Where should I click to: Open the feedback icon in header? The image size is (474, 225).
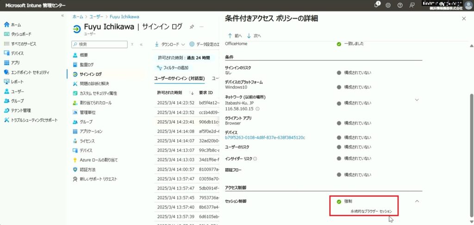click(x=412, y=6)
